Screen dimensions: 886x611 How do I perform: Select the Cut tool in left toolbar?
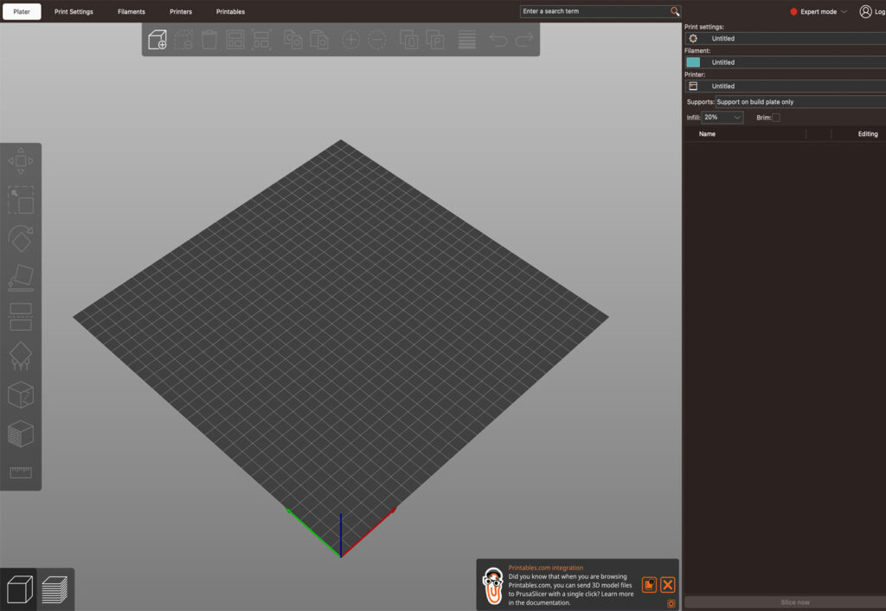[x=21, y=317]
